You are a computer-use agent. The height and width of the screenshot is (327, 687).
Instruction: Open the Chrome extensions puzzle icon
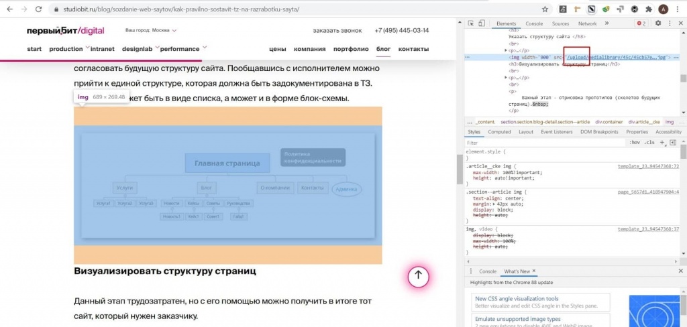[x=648, y=9]
